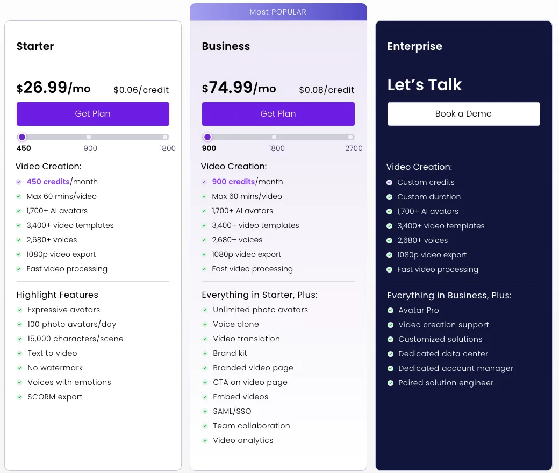Click checkmark beside Customized solutions
The width and height of the screenshot is (559, 473).
point(390,339)
